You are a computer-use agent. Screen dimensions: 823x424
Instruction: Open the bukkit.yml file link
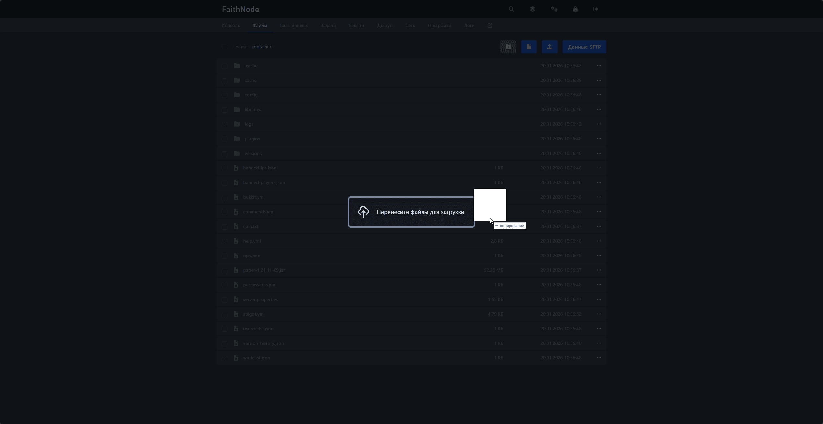[254, 197]
